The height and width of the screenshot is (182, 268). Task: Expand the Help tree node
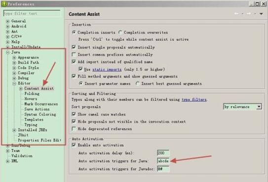coord(8,42)
